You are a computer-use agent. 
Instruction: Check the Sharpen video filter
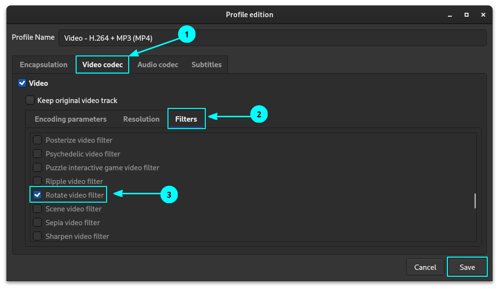coord(37,236)
